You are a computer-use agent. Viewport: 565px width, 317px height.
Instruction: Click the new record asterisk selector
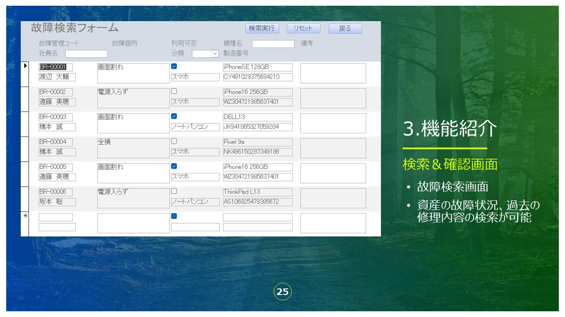tap(25, 216)
